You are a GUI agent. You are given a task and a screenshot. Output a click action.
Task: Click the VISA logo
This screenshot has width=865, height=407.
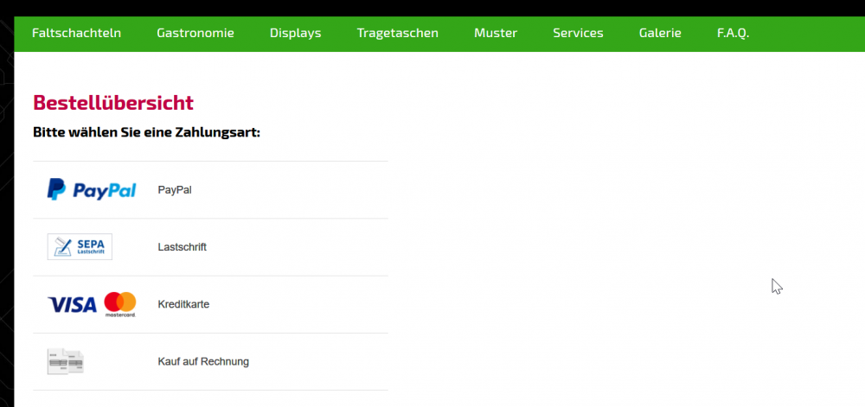pos(73,304)
